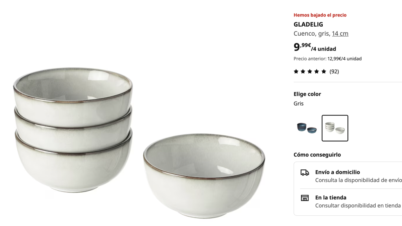Select the blue bowl color option

(x=307, y=128)
